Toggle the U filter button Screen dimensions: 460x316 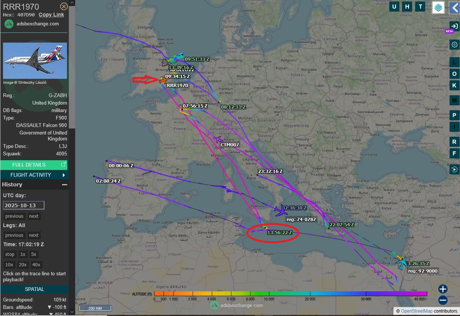click(x=395, y=6)
